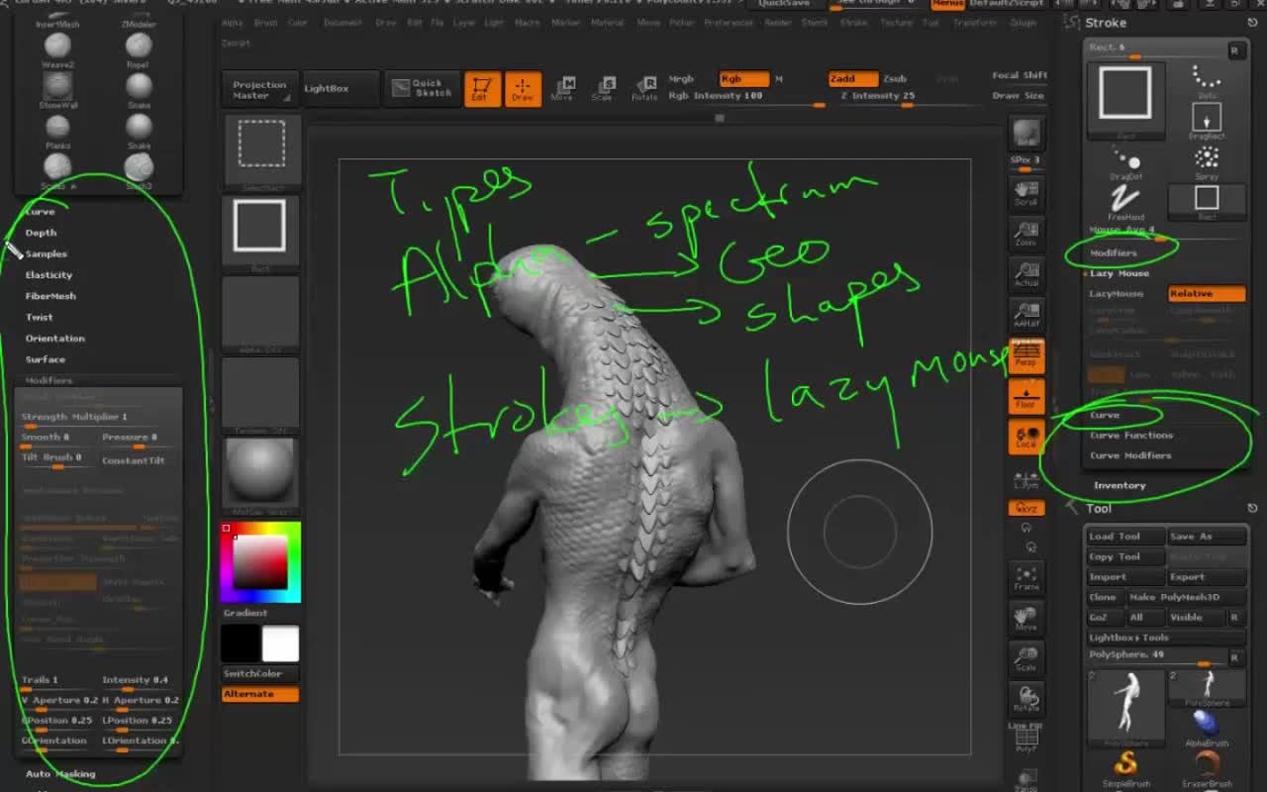The height and width of the screenshot is (792, 1267).
Task: Toggle the Floor grid
Action: click(1026, 396)
